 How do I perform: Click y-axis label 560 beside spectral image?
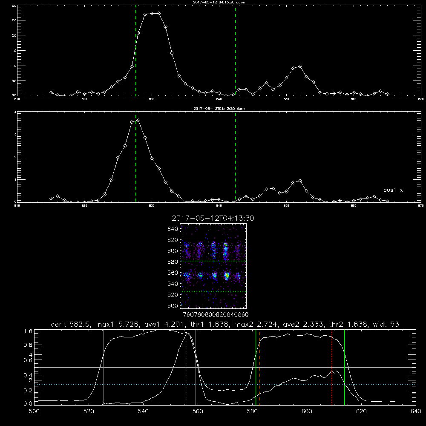point(173,273)
